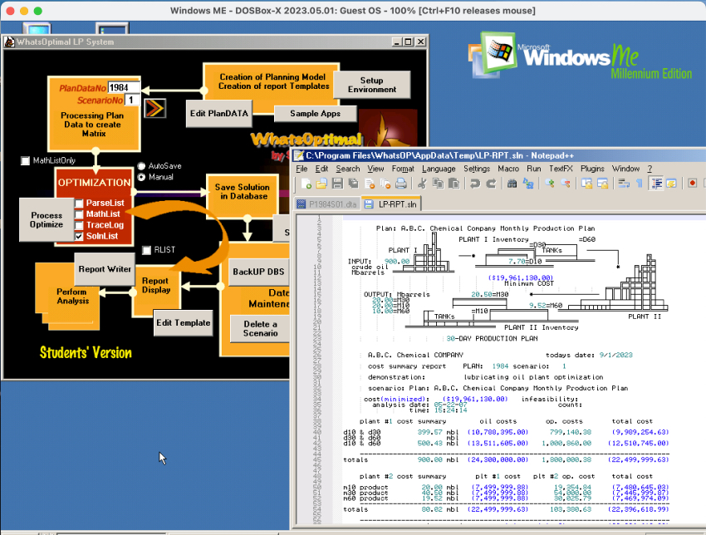Click the Zoom Out magnifier icon
The height and width of the screenshot is (535, 706).
pyautogui.click(x=566, y=184)
